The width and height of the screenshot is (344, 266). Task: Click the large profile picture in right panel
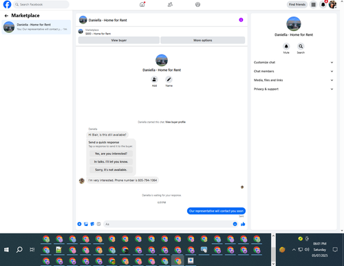click(294, 23)
